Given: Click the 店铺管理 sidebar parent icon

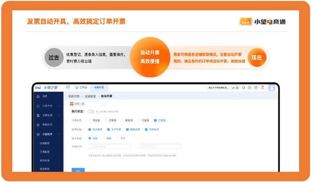Looking at the screenshot, I should point(38,135).
